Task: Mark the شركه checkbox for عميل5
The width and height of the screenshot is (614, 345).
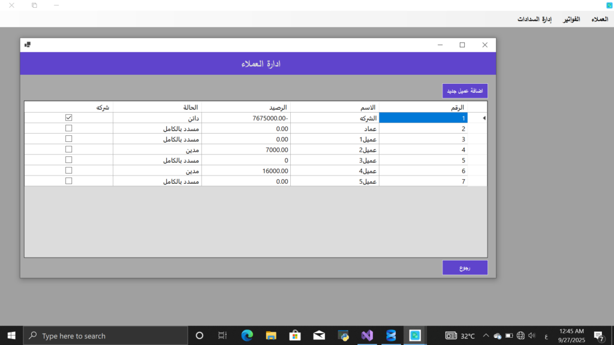Action: click(x=68, y=181)
